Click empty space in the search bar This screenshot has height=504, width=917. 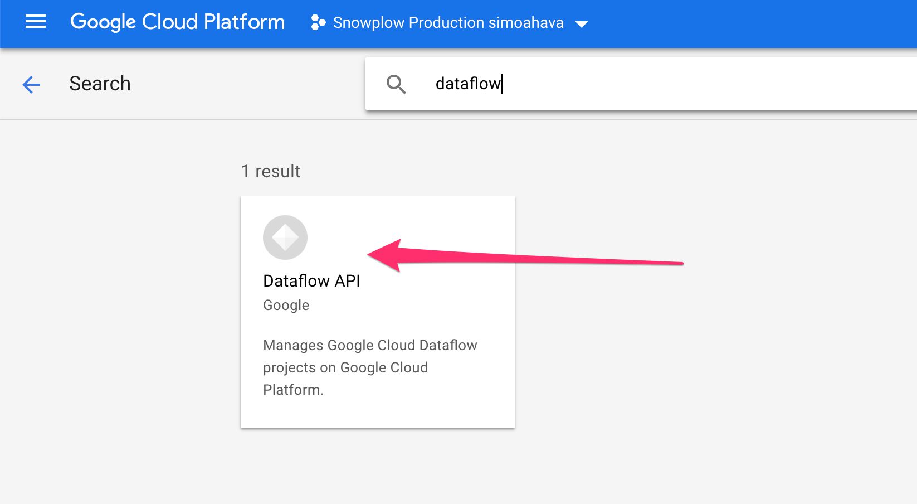pyautogui.click(x=708, y=84)
